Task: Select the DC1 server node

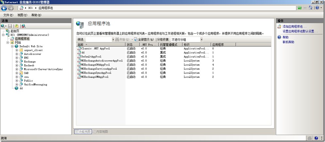Action: coord(30,35)
